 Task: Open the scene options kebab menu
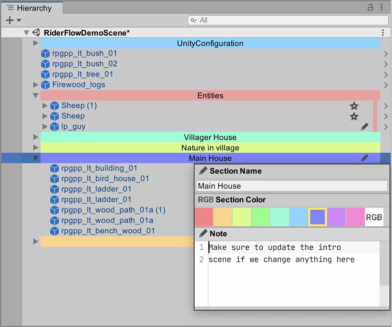tap(383, 32)
